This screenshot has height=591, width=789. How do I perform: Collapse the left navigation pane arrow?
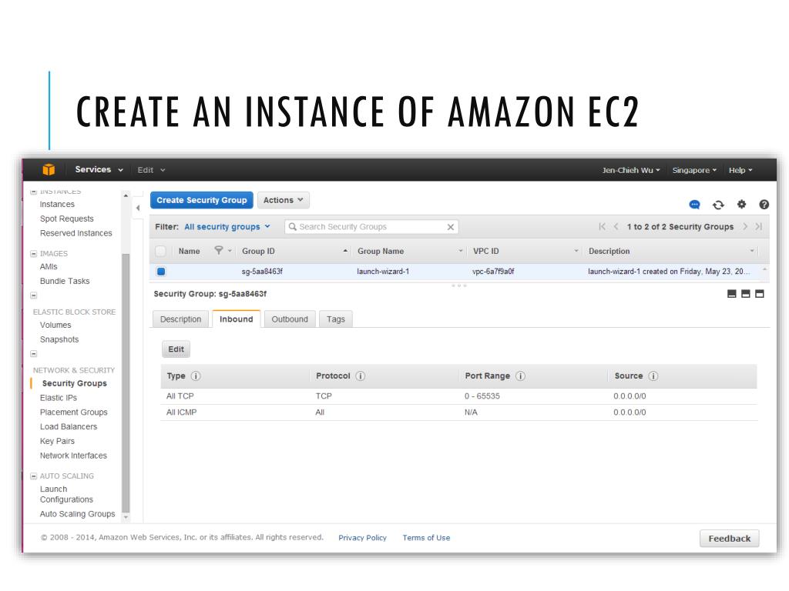click(138, 208)
